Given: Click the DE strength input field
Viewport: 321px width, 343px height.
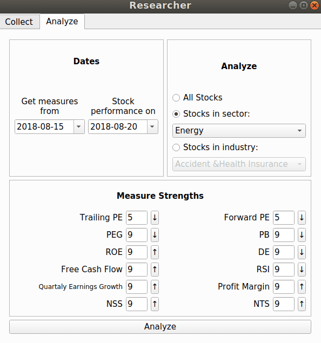Looking at the screenshot, I should coord(284,252).
